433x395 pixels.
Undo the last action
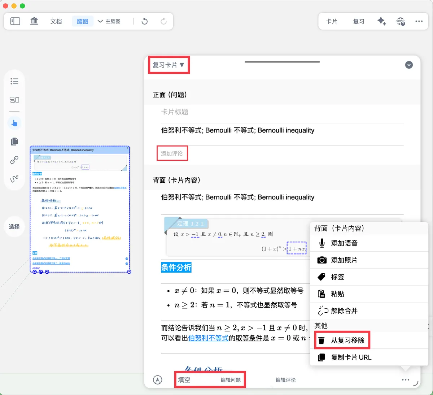coord(145,21)
